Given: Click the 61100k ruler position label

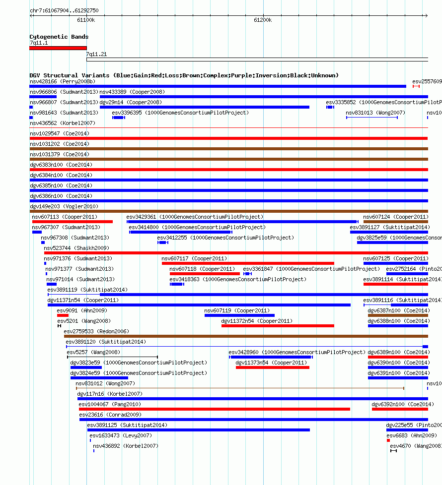Looking at the screenshot, I should coord(86,20).
